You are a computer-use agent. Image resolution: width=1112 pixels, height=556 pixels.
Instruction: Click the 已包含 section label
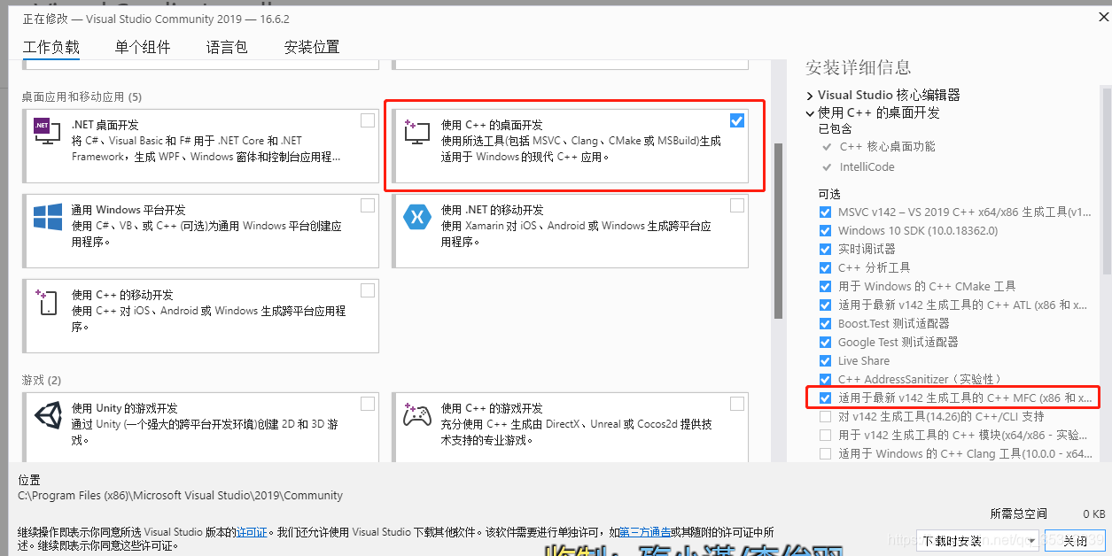(835, 129)
